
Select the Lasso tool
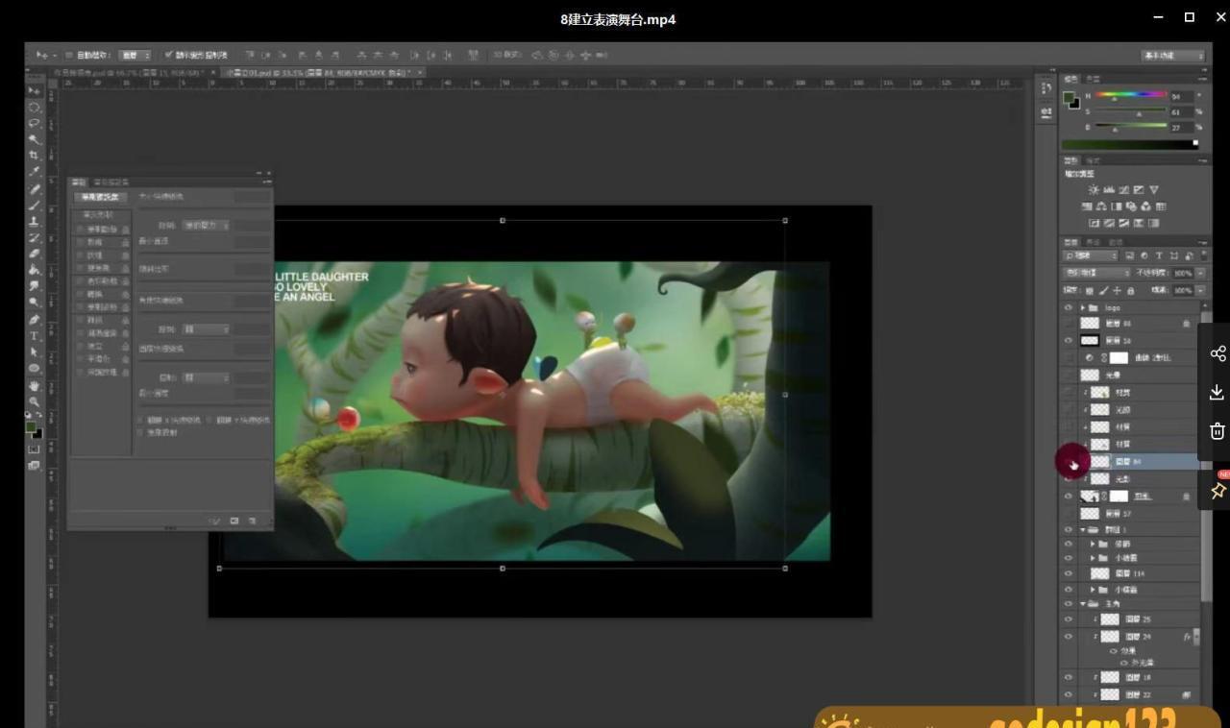point(34,123)
